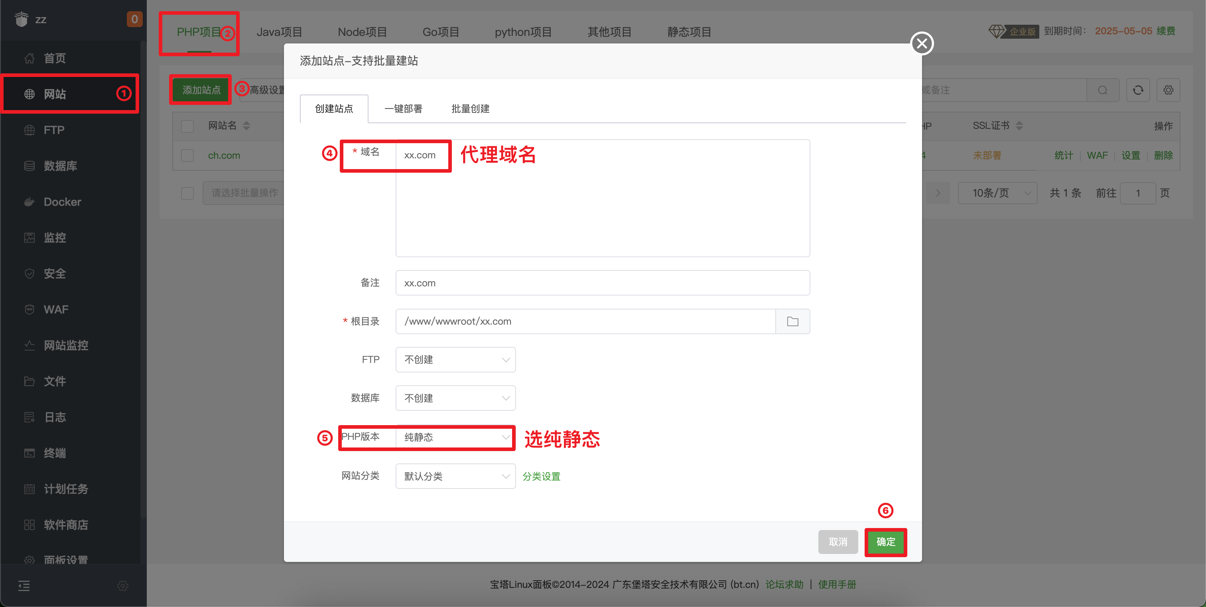Click 确定 to confirm site creation

point(885,542)
